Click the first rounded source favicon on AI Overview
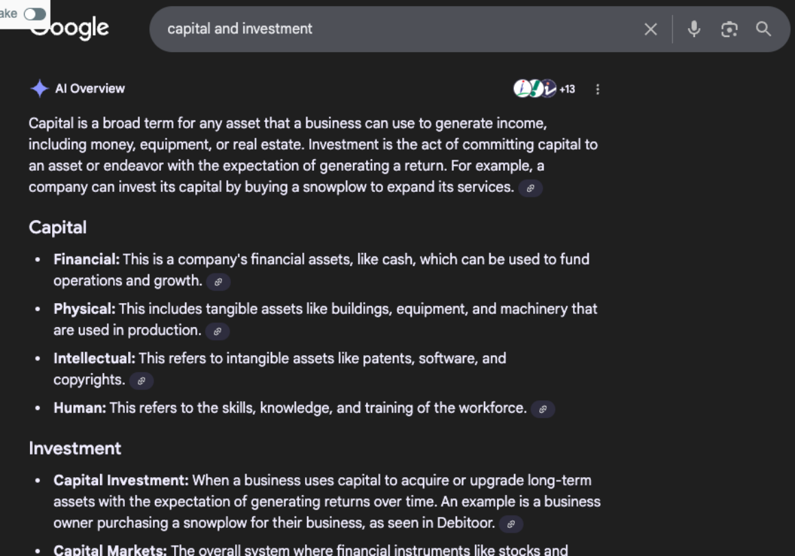 click(521, 88)
